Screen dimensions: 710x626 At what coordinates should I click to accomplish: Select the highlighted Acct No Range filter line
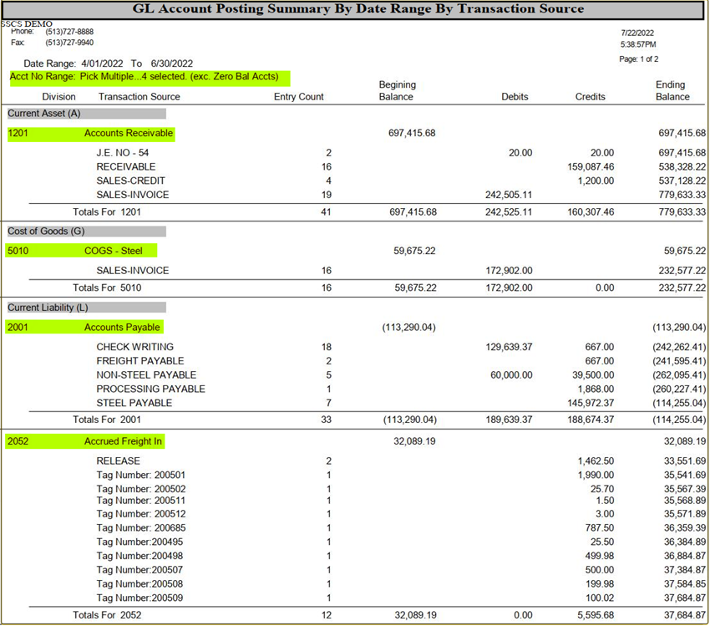tap(149, 77)
